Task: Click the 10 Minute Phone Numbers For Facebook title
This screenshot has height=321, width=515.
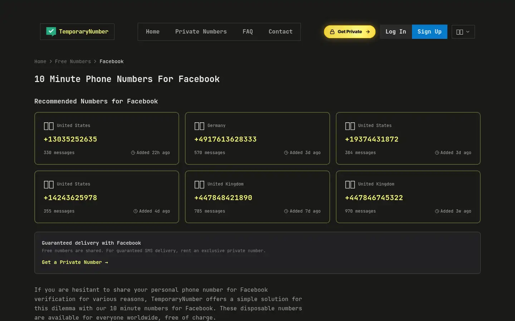Action: pyautogui.click(x=127, y=79)
